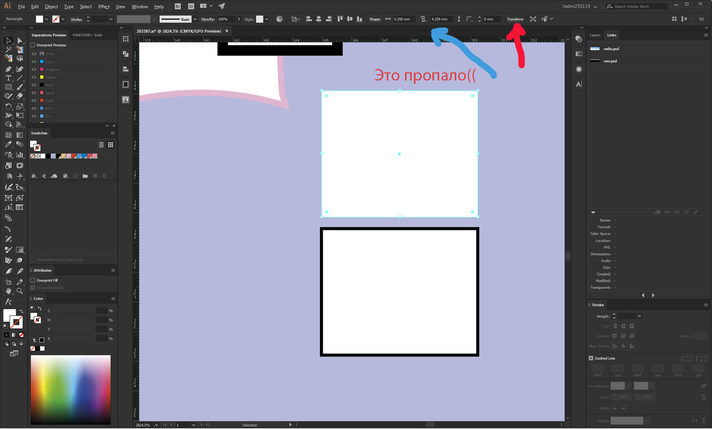Choose the Column Graph tool
712x429 pixels.
[x=19, y=155]
